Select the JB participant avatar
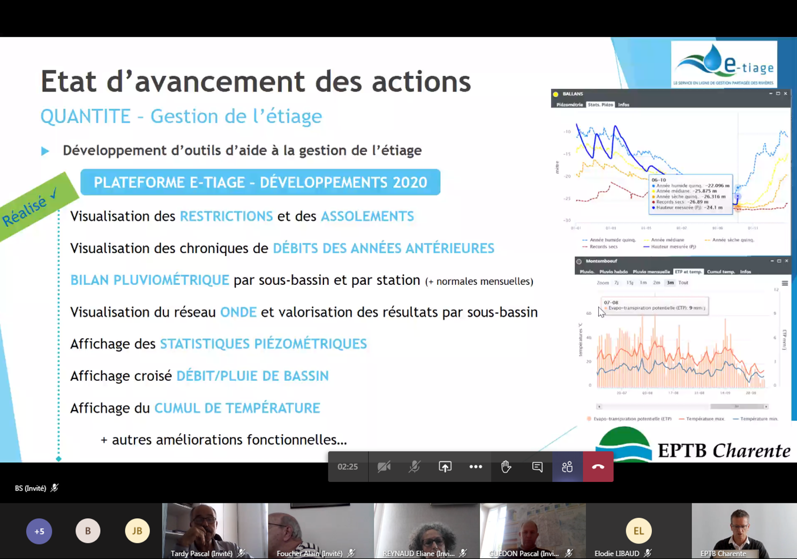This screenshot has width=797, height=559. (x=137, y=531)
